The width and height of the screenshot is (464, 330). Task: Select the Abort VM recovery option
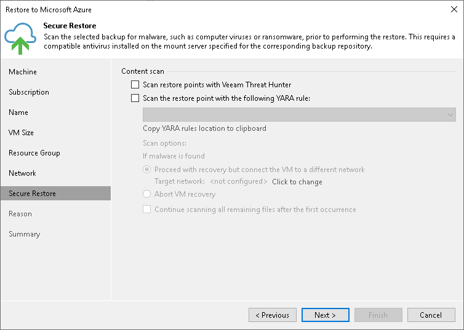(x=147, y=194)
